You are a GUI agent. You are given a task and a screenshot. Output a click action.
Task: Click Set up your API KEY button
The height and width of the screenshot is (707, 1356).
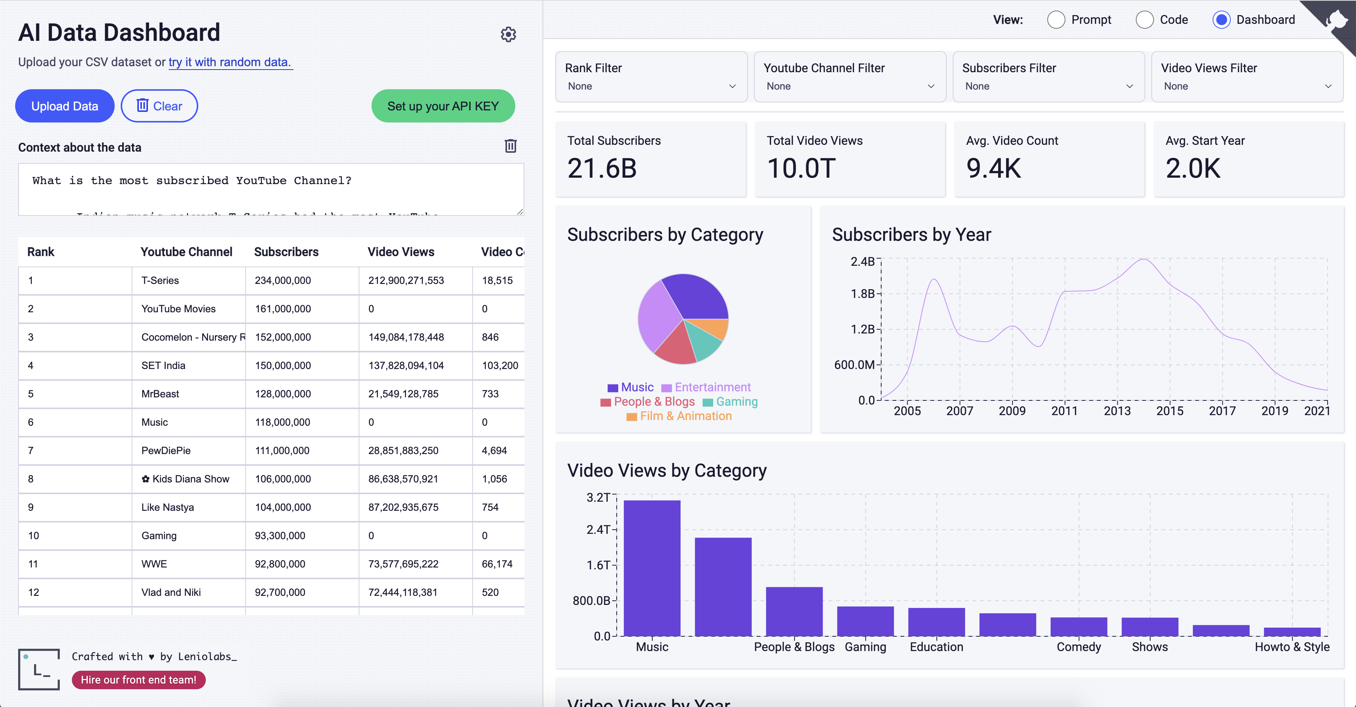443,106
